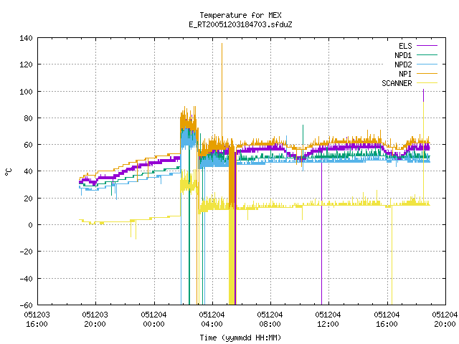Click the SCANNER legend label
459x344 pixels.
pos(397,83)
